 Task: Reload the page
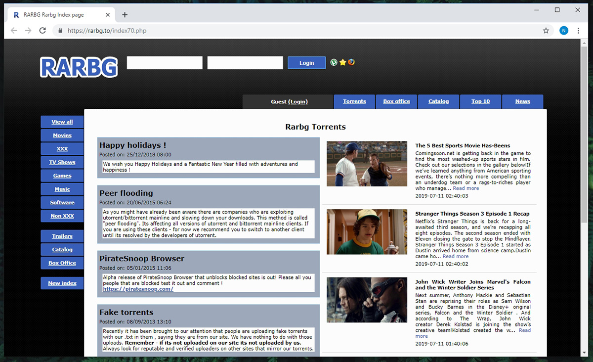pyautogui.click(x=42, y=31)
